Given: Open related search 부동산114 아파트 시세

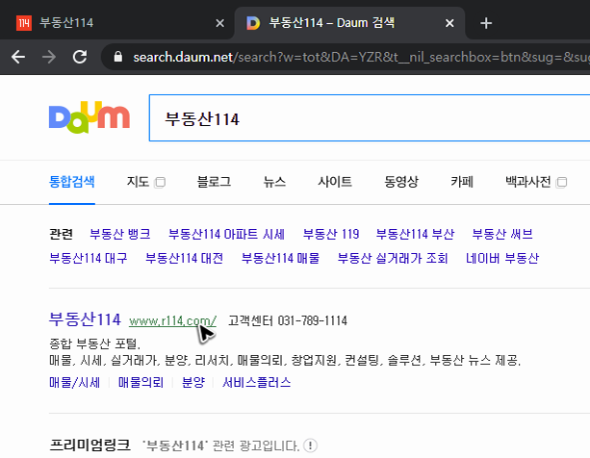Looking at the screenshot, I should point(226,234).
